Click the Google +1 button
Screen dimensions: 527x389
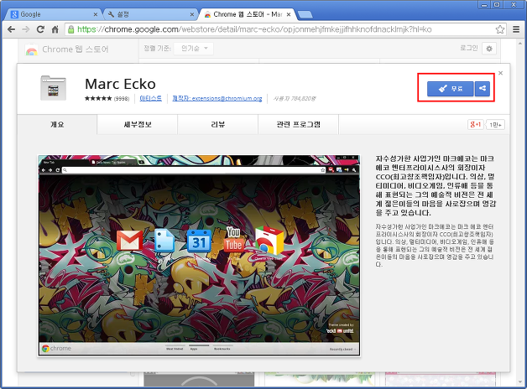tap(476, 125)
